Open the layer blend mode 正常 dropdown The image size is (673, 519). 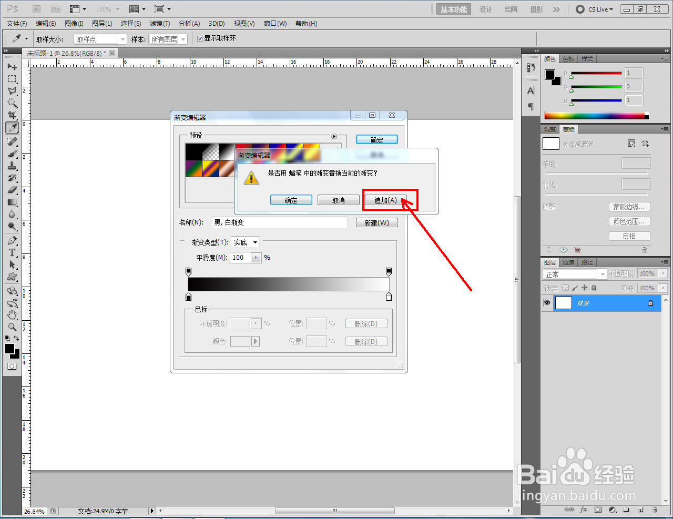575,274
